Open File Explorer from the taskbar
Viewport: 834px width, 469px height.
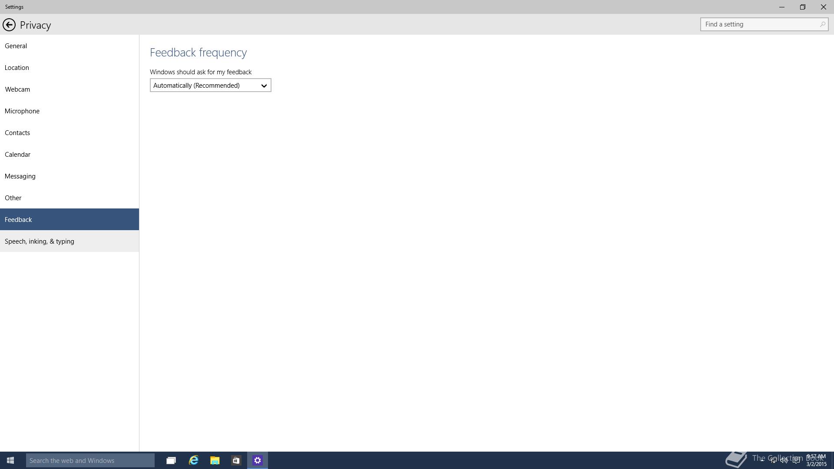215,460
